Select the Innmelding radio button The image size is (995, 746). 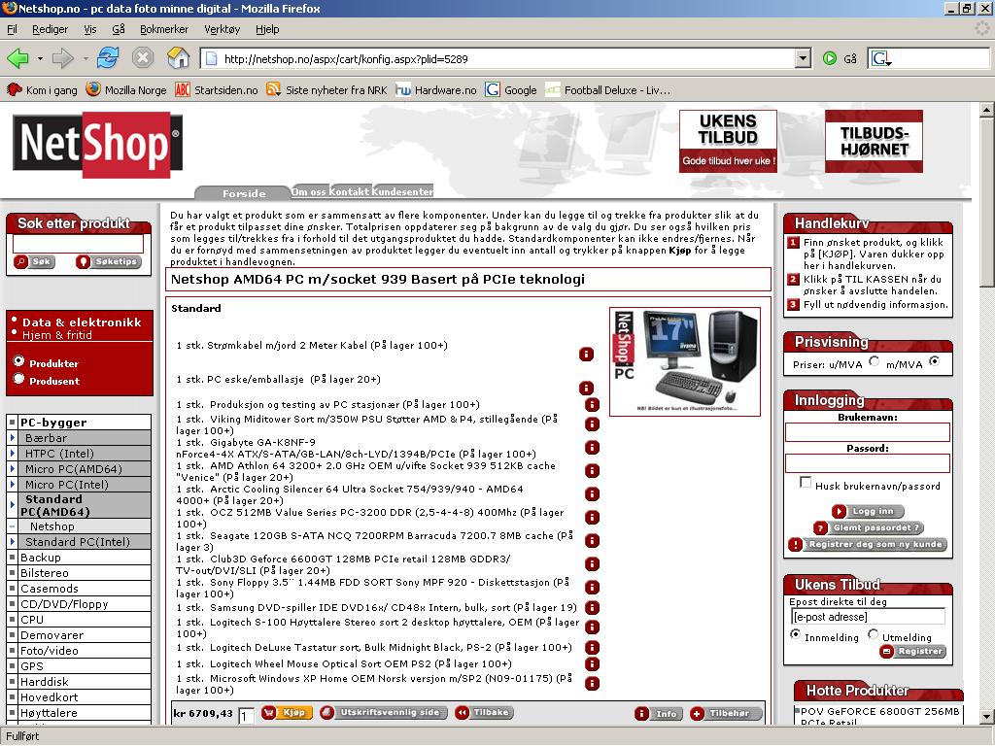pos(795,634)
